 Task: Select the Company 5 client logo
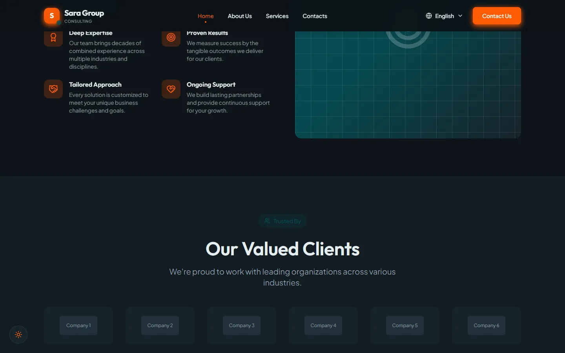[x=405, y=326]
